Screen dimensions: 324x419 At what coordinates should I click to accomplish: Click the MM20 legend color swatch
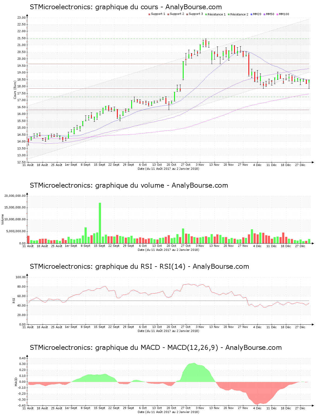[x=251, y=14]
